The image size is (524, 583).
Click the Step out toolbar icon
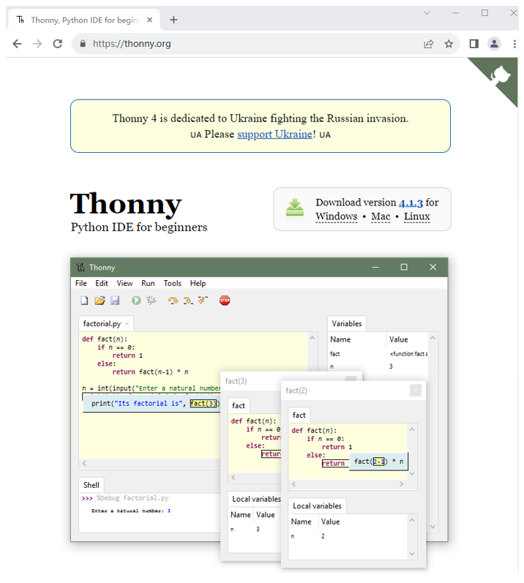coord(203,300)
